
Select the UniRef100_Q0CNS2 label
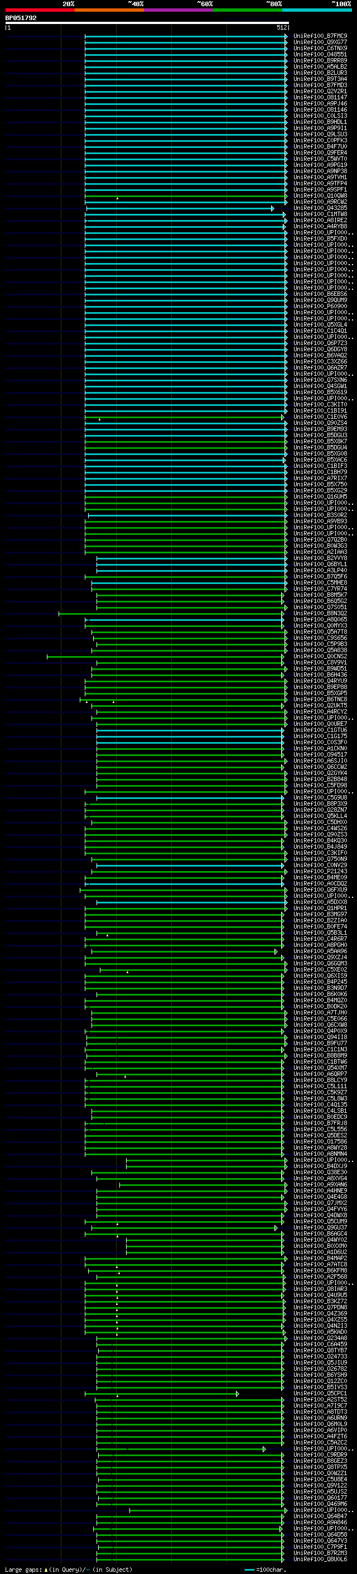pos(320,656)
